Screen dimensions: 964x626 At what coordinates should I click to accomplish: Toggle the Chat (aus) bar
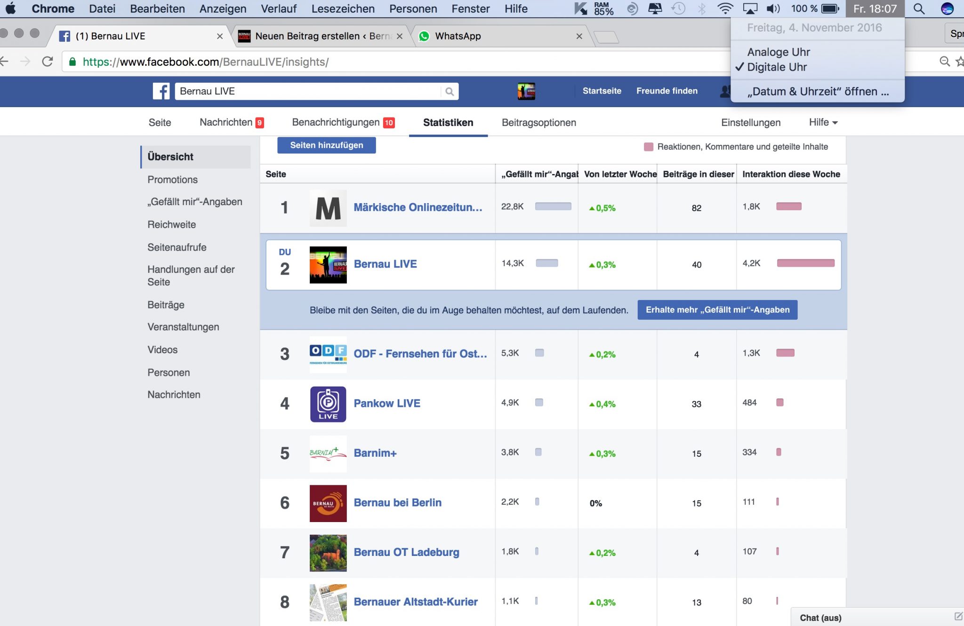820,618
